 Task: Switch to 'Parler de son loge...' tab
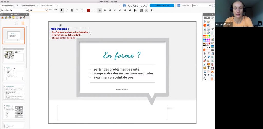(x=8, y=6)
